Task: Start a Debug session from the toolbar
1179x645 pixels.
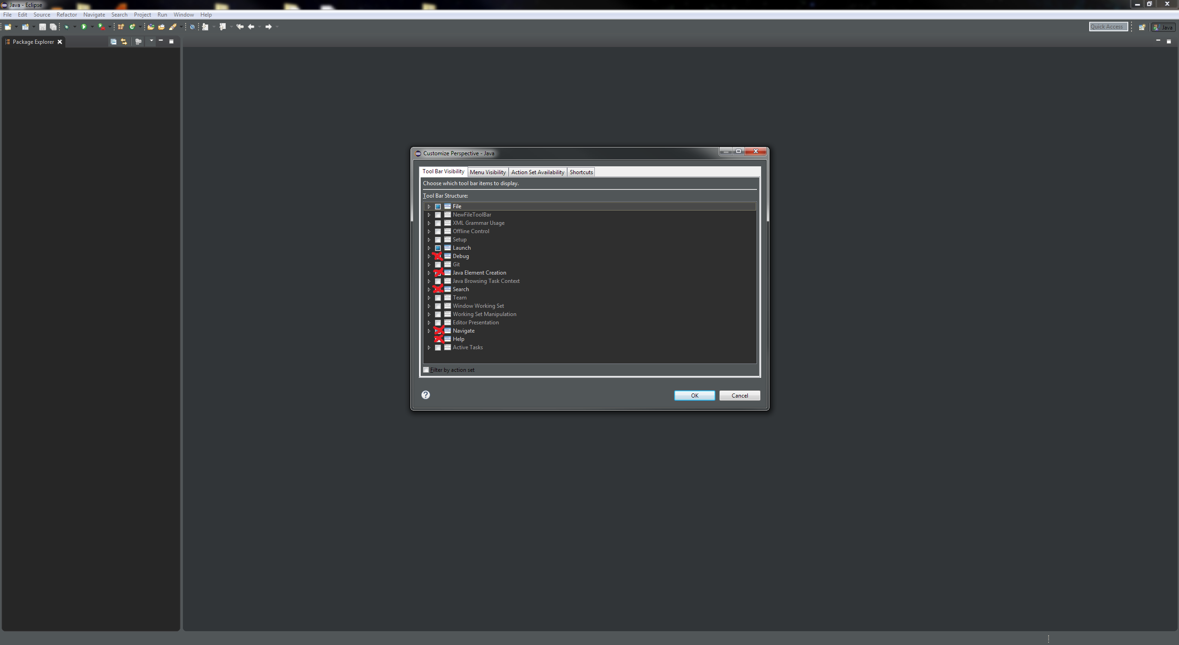Action: click(67, 27)
